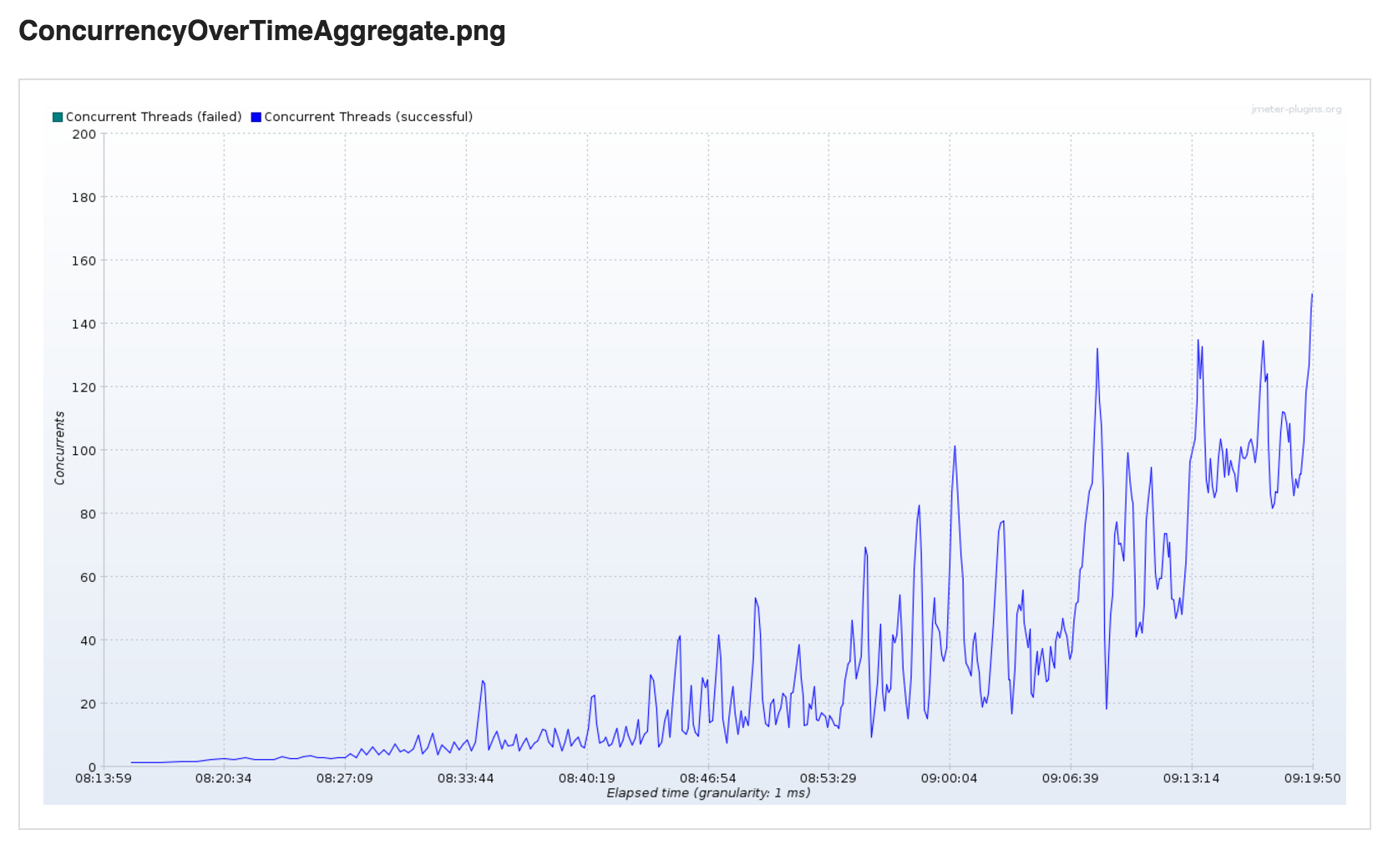The height and width of the screenshot is (850, 1388).
Task: Select the Concurrent Threads (successful) legend label
Action: click(368, 117)
